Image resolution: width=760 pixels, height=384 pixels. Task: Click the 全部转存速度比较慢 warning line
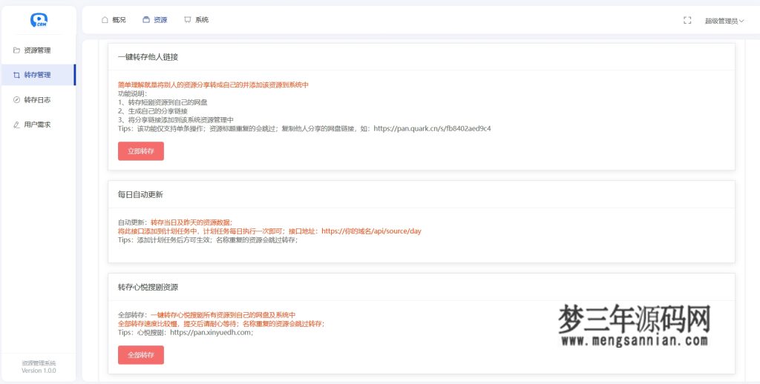[221, 324]
